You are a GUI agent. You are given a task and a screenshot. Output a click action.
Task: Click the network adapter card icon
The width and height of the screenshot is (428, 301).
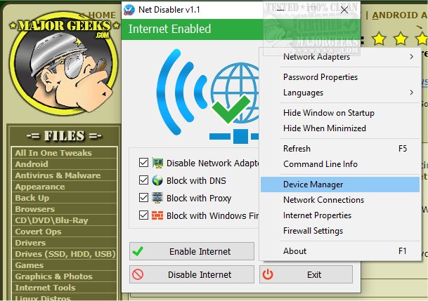tap(157, 163)
